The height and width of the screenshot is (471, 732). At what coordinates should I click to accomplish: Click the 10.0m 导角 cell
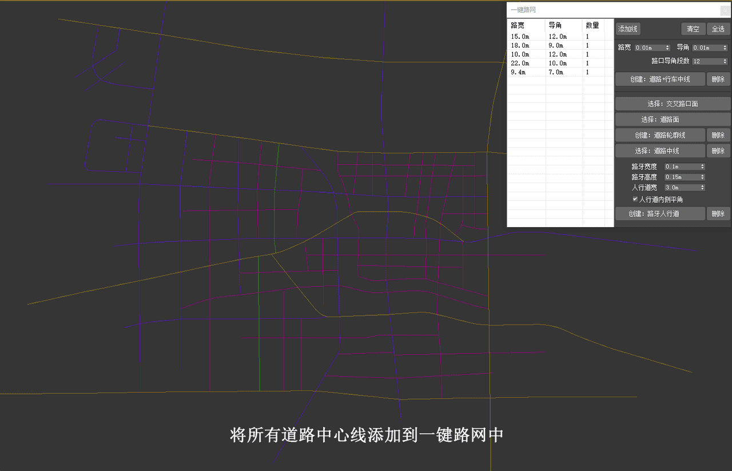(x=564, y=63)
